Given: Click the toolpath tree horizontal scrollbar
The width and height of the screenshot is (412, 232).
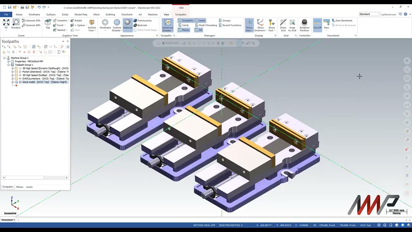Looking at the screenshot, I should tap(35, 178).
